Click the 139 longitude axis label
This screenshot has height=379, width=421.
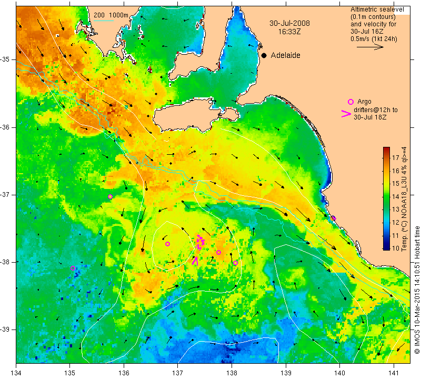coord(286,373)
